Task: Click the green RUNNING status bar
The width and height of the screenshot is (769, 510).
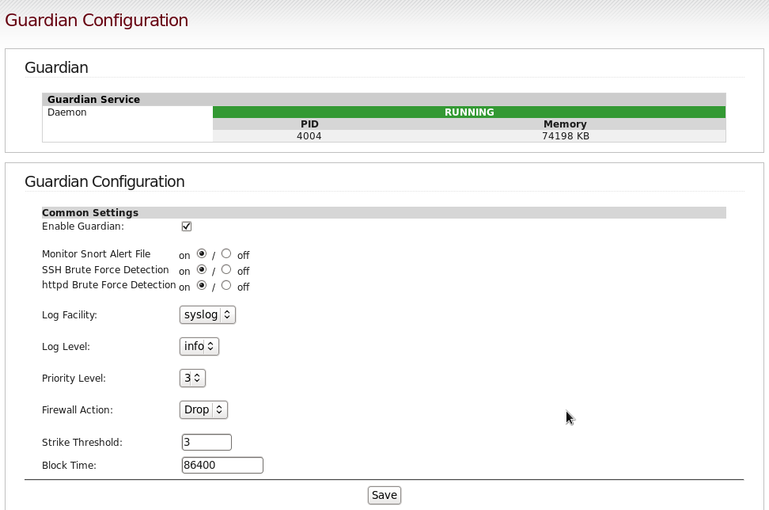Action: tap(469, 112)
